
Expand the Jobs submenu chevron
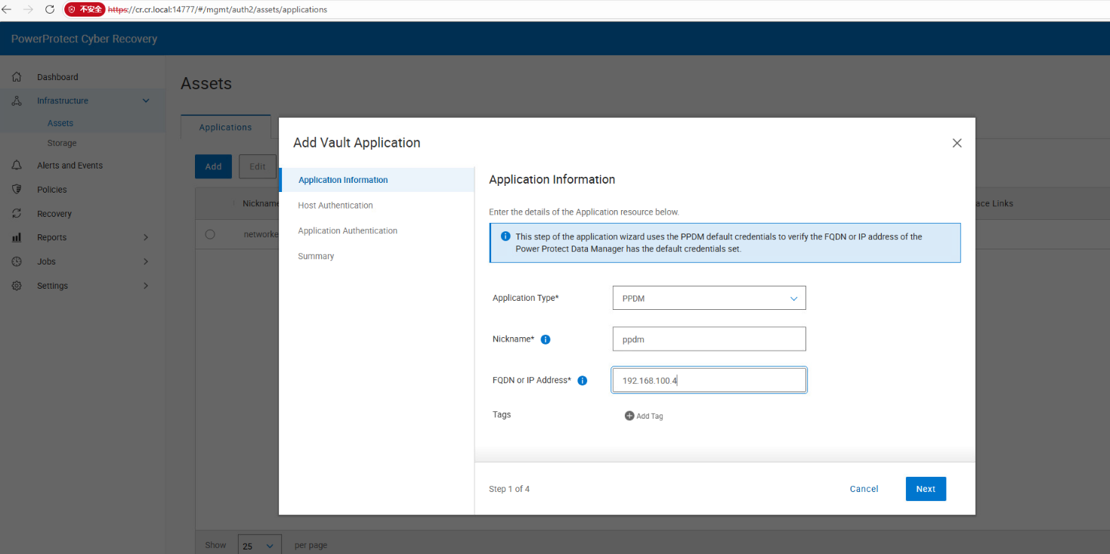coord(146,262)
